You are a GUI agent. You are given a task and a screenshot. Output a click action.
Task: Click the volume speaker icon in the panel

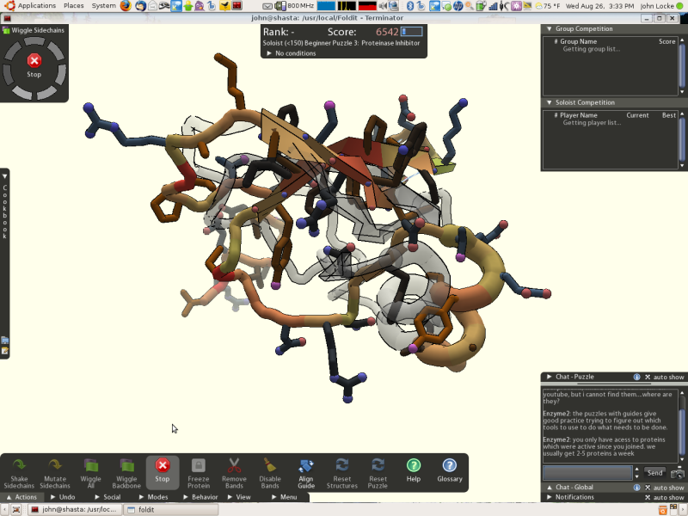pos(383,6)
